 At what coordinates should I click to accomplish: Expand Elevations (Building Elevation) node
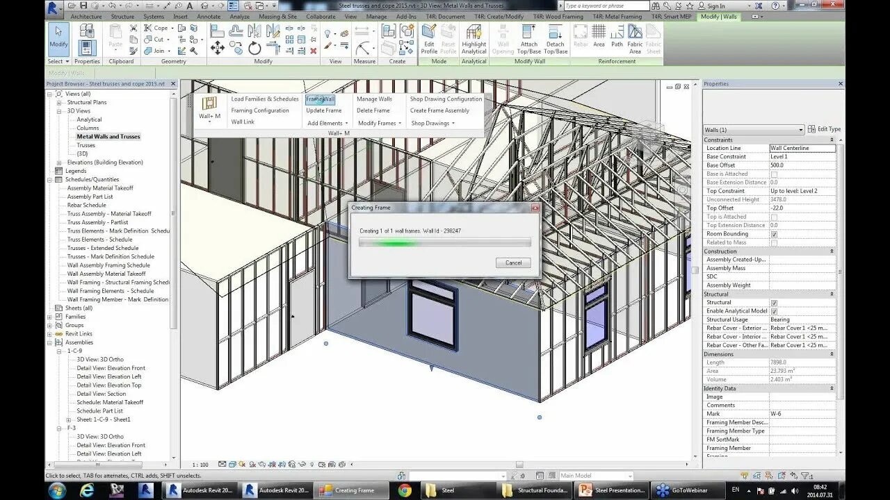[60, 162]
